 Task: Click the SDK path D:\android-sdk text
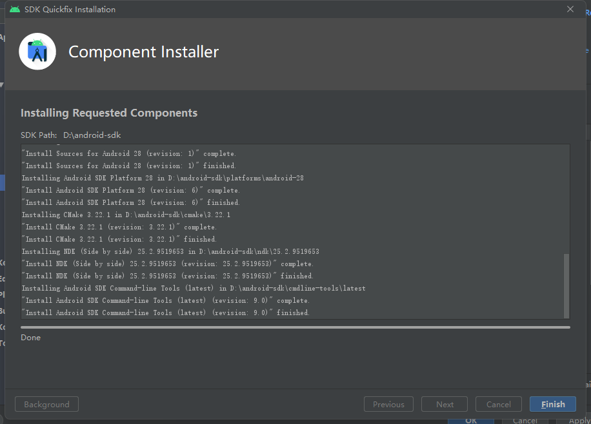92,135
